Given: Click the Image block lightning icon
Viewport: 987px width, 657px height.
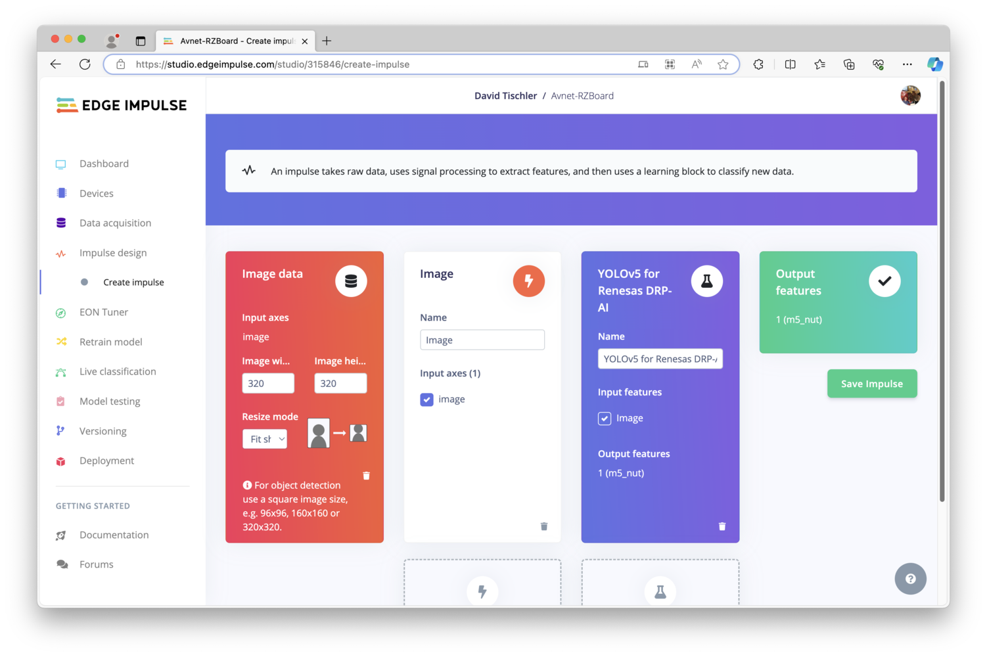Looking at the screenshot, I should [529, 281].
